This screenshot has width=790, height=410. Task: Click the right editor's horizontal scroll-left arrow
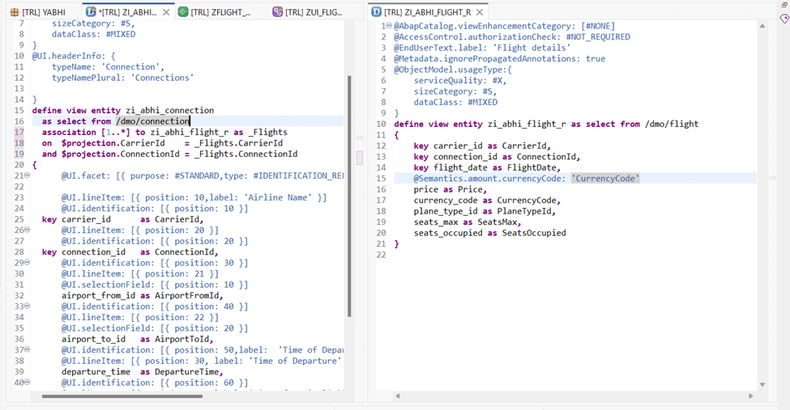tap(397, 396)
